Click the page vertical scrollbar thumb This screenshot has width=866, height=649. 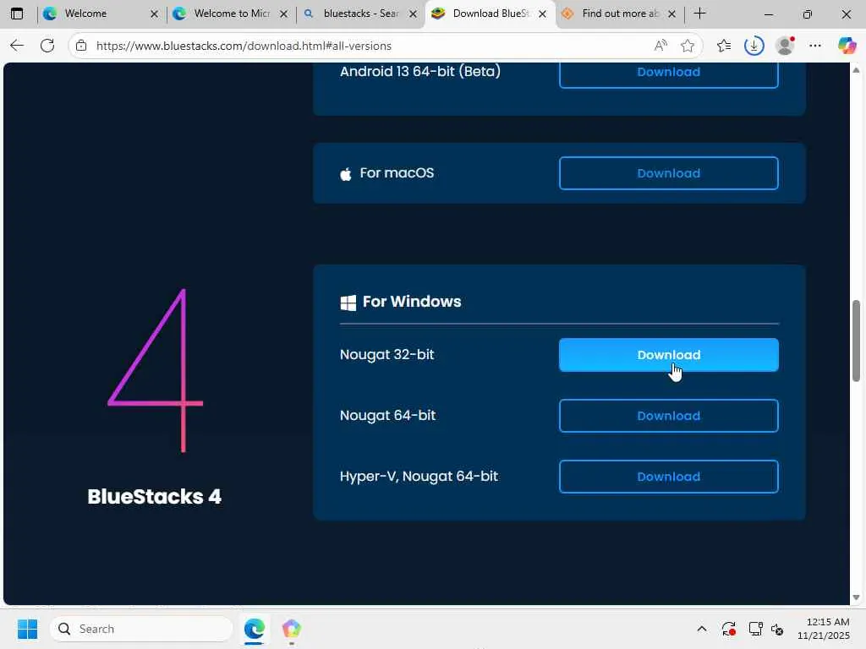click(856, 341)
